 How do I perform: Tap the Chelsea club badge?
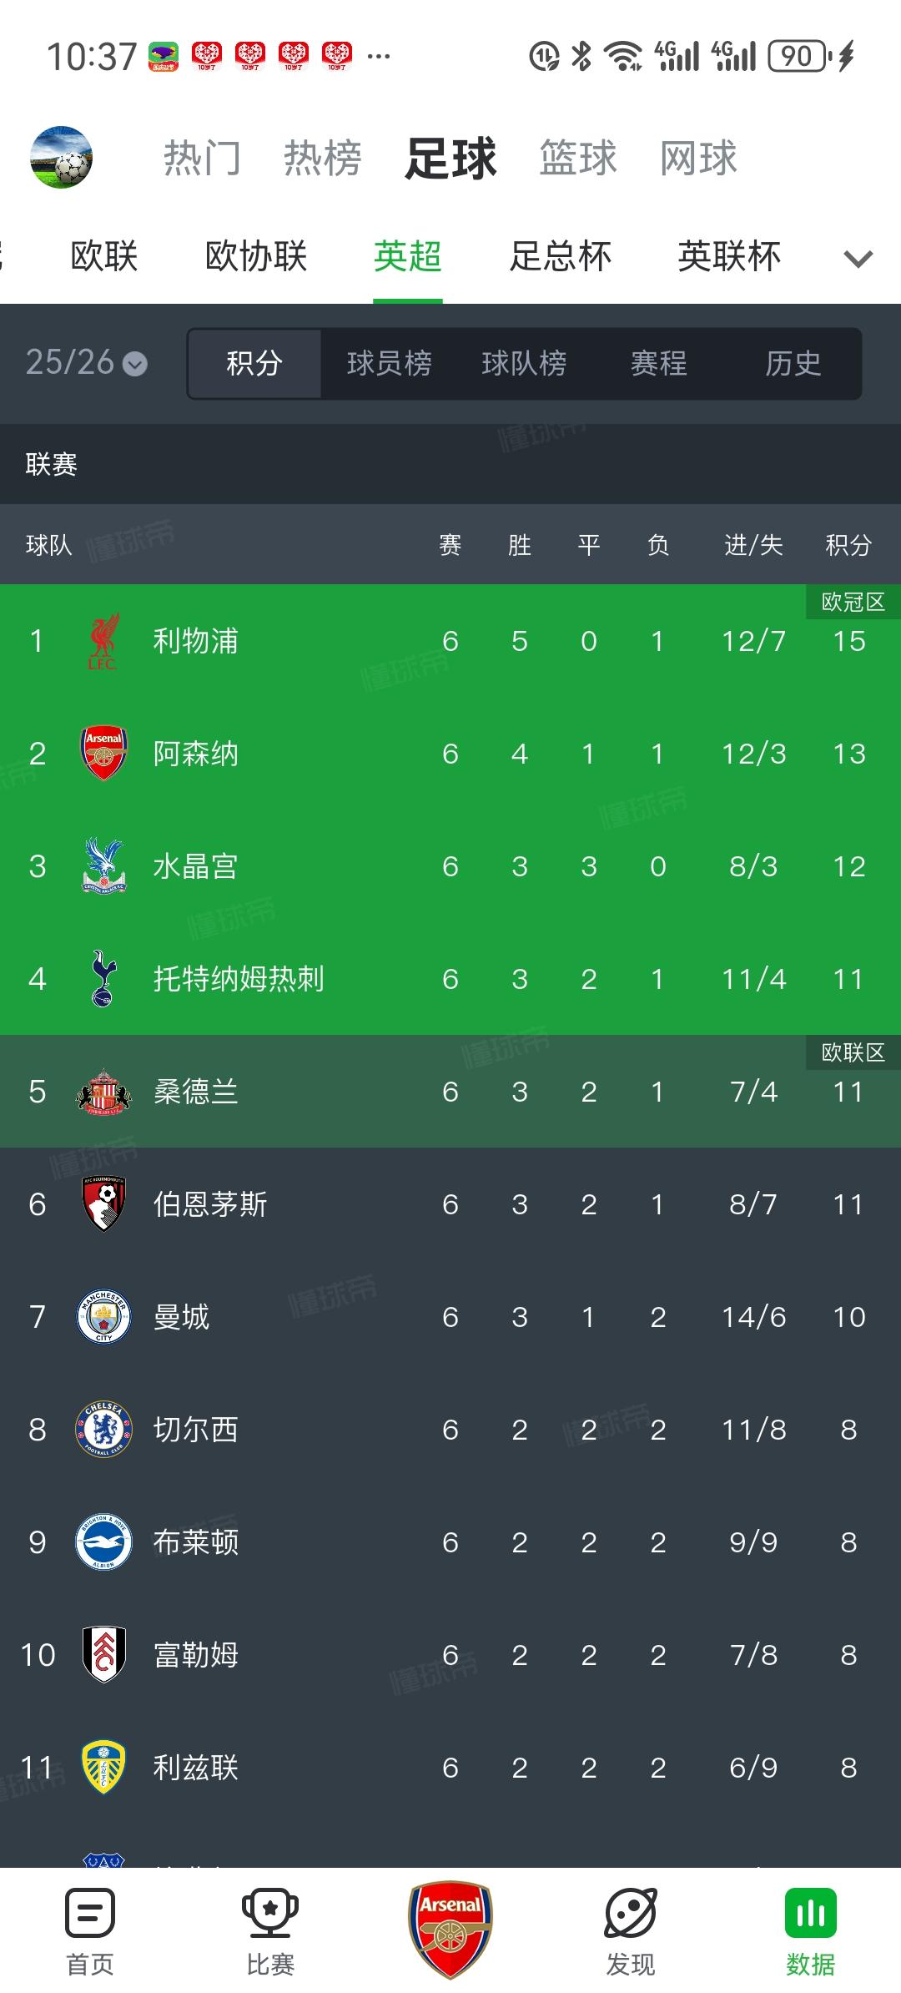(x=103, y=1430)
